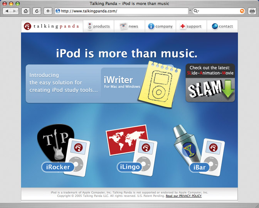Focus the URL address field
The width and height of the screenshot is (259, 208).
coord(121,11)
